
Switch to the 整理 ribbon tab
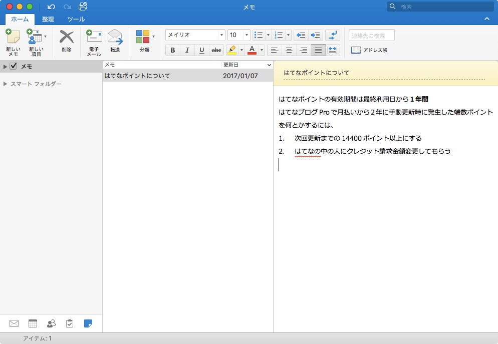pos(48,19)
